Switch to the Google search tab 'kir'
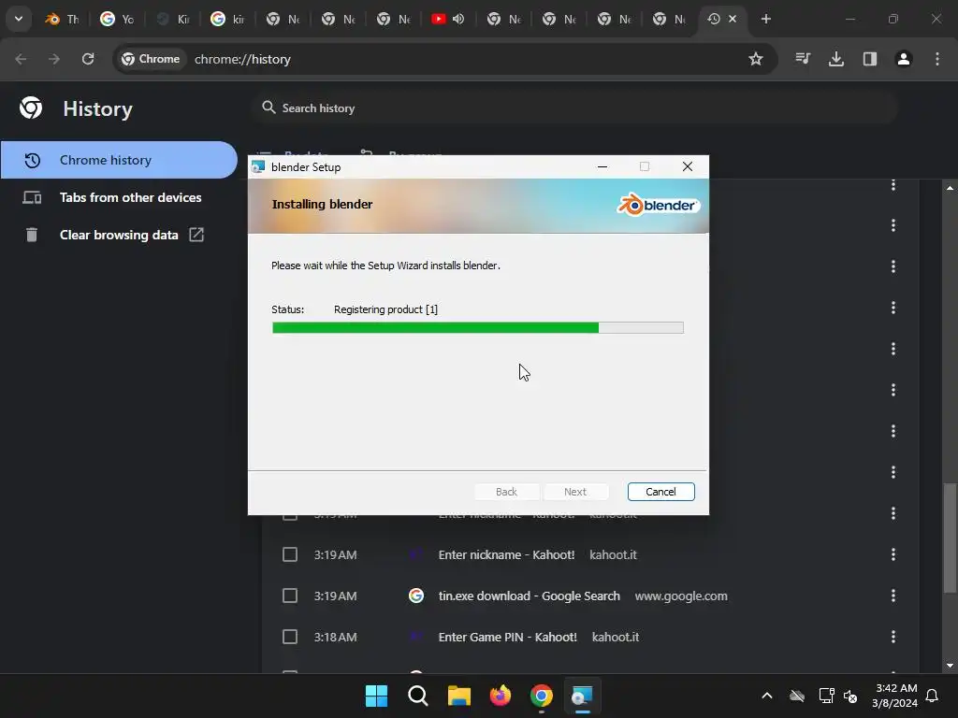The width and height of the screenshot is (958, 718). coord(228,19)
